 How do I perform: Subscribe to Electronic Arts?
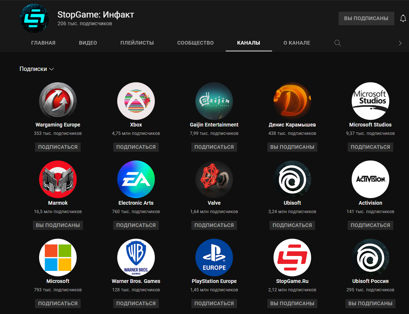pyautogui.click(x=136, y=225)
